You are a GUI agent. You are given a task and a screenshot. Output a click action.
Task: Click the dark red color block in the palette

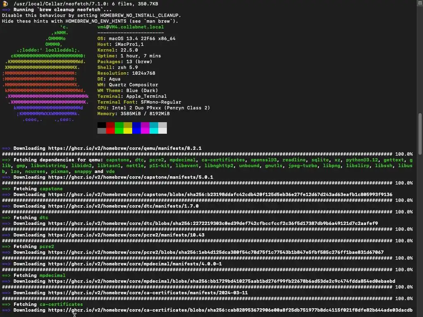coord(110,125)
